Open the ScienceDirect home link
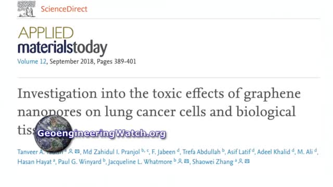The height and width of the screenshot is (187, 333). point(64,9)
